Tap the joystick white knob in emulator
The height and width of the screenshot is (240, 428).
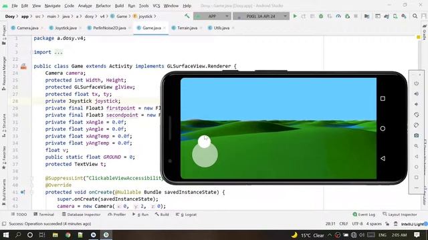[204, 141]
